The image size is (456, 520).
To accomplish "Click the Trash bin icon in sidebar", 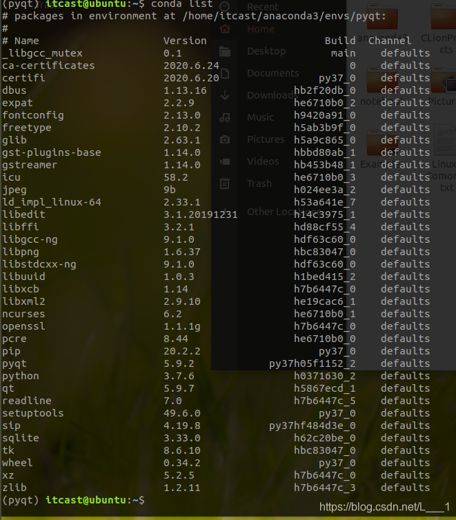I will (225, 183).
